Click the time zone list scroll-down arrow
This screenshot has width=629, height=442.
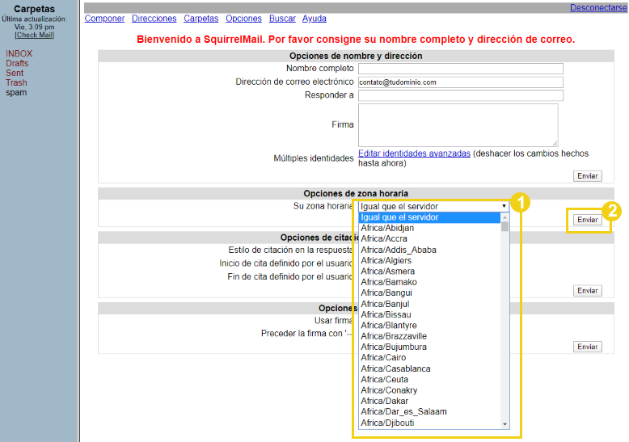[x=504, y=424]
